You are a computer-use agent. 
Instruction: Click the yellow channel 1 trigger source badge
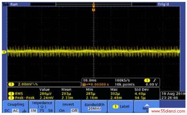tap(147, 80)
